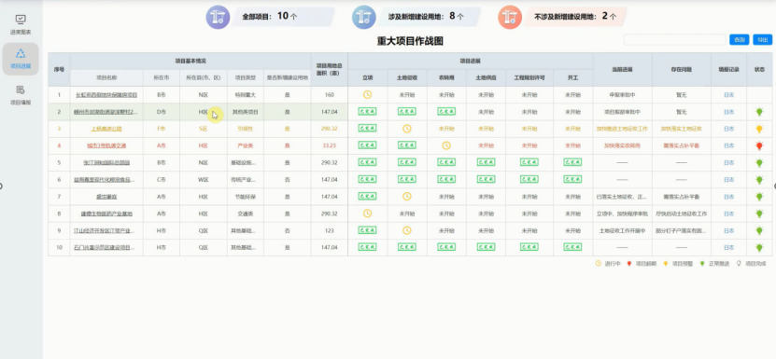Click the 所在市 column header
Viewport: 776px width, 359px height.
162,77
